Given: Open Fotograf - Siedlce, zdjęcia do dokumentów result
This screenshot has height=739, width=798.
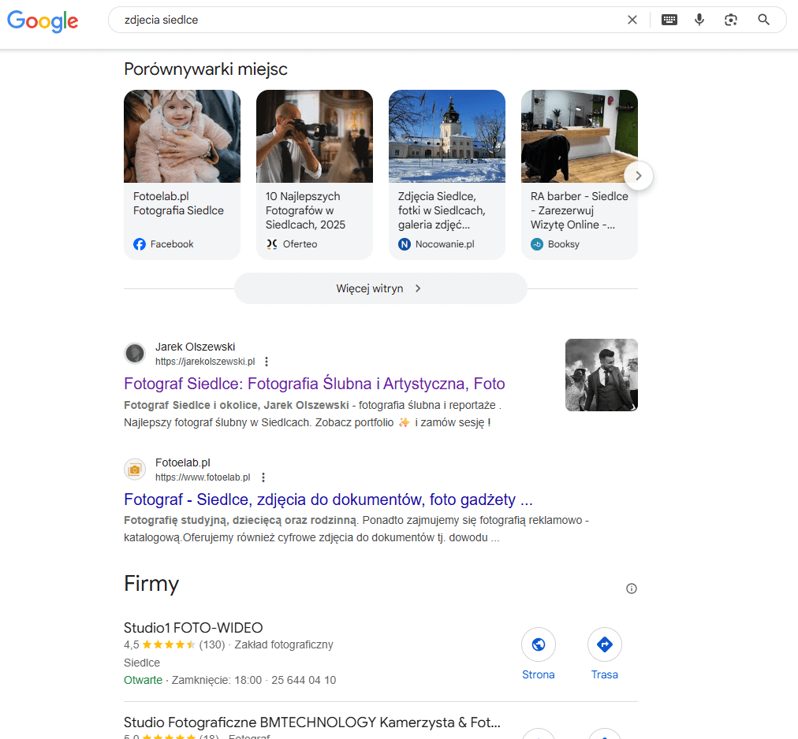Looking at the screenshot, I should pyautogui.click(x=328, y=499).
